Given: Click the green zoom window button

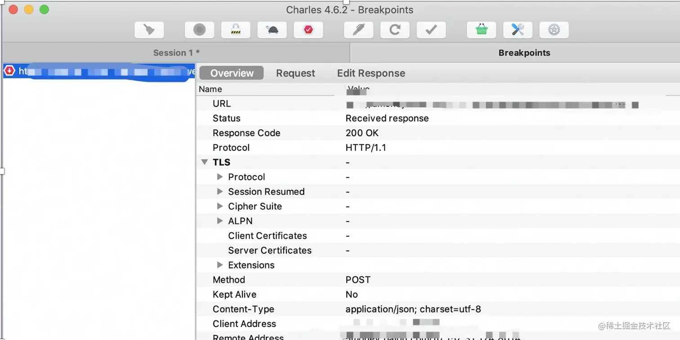Looking at the screenshot, I should [44, 9].
